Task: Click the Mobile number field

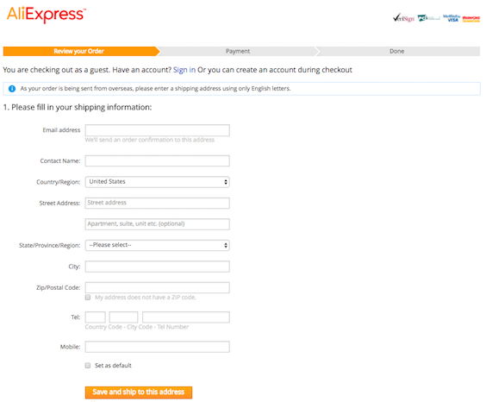Action: click(157, 347)
